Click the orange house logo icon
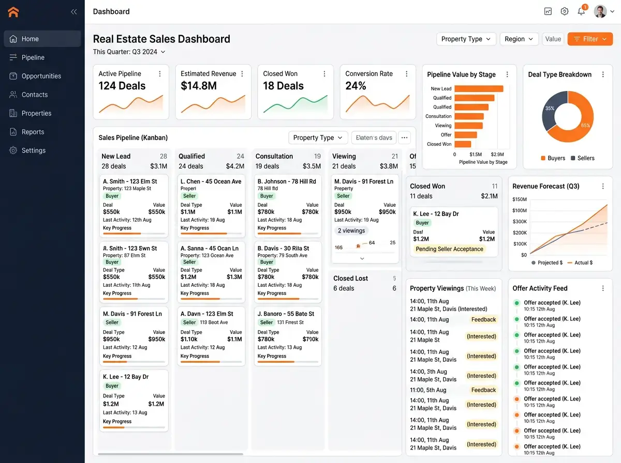The height and width of the screenshot is (463, 621). pyautogui.click(x=13, y=11)
